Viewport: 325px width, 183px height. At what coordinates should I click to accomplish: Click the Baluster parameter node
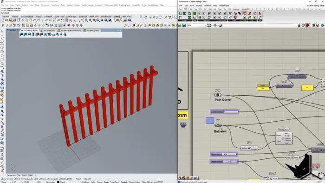point(218,125)
